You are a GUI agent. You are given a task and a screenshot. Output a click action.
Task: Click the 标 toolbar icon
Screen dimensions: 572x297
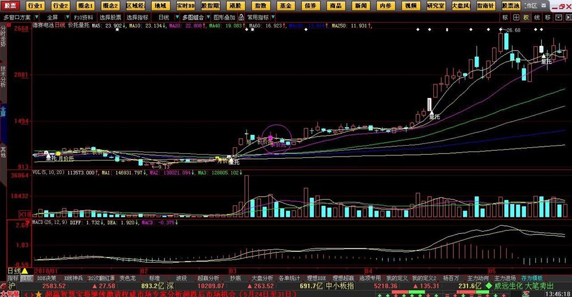506,17
